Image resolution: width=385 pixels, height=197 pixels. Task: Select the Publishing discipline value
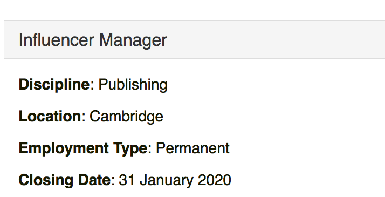[x=133, y=85]
